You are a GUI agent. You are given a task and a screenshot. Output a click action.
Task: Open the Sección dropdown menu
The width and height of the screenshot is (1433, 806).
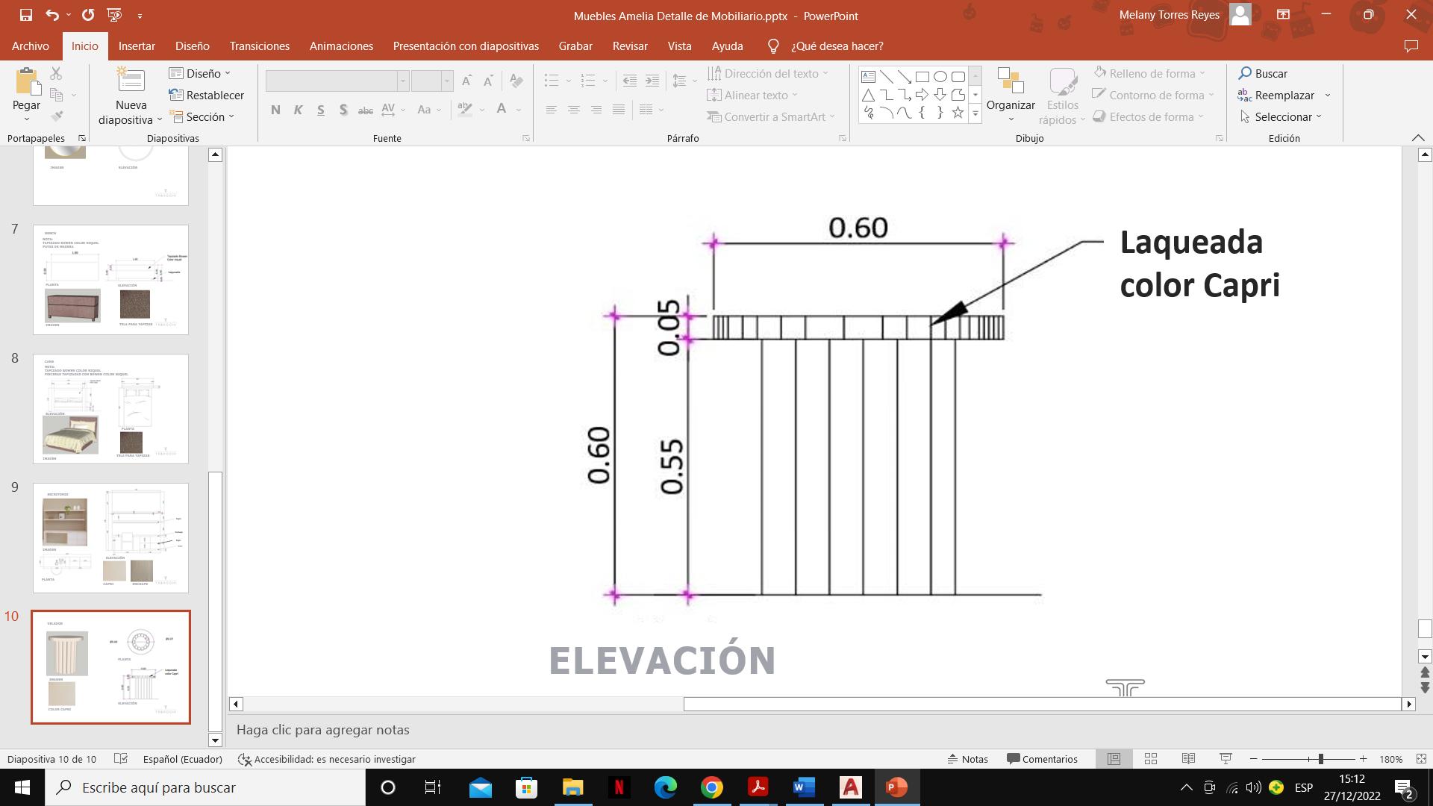click(x=203, y=116)
